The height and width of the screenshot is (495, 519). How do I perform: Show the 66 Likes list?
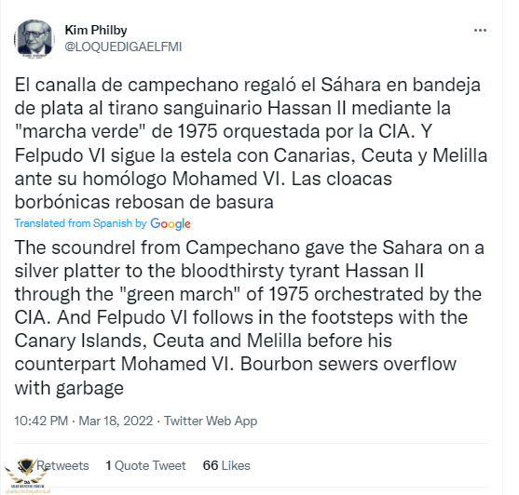point(226,465)
